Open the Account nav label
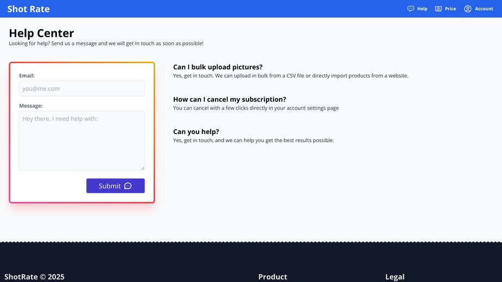This screenshot has width=502, height=282. coord(484,9)
